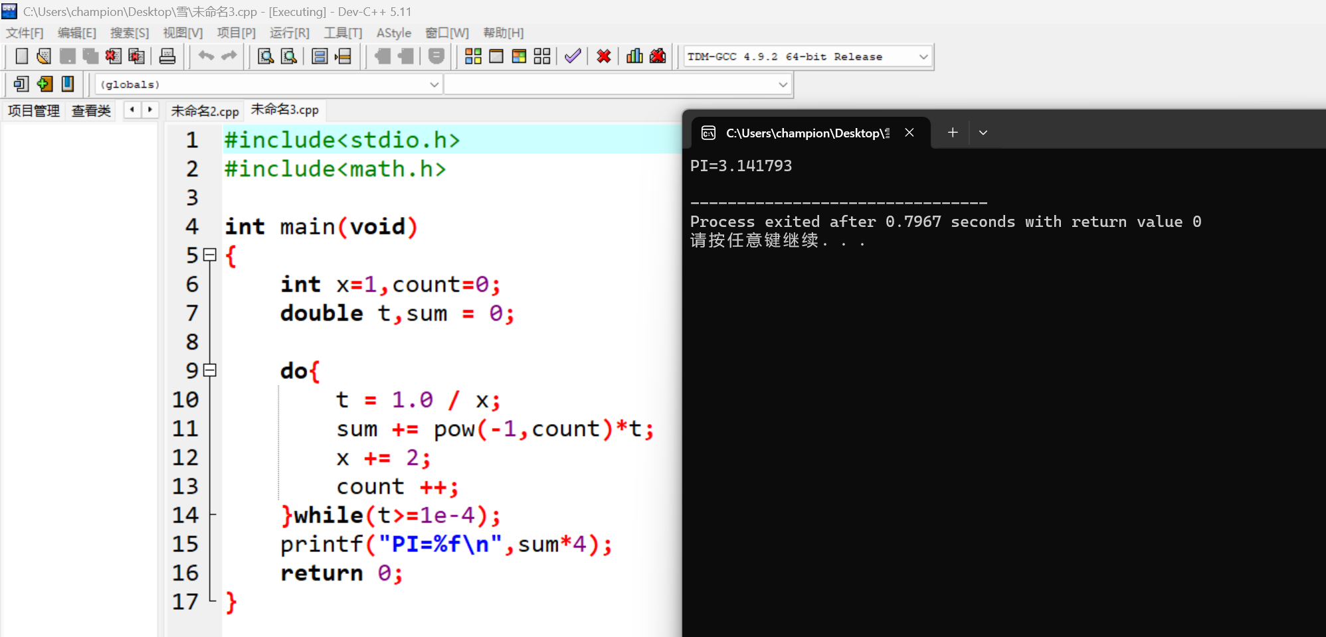Open profile analysis bar chart icon

tap(634, 56)
